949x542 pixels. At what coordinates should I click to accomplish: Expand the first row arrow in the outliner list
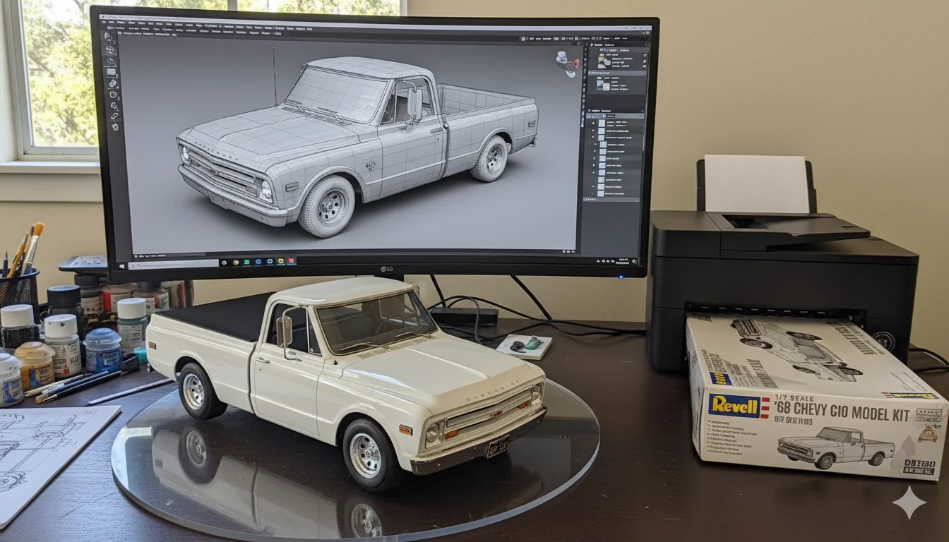[x=593, y=123]
